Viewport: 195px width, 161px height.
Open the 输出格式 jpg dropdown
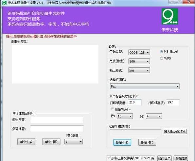pyautogui.click(x=139, y=71)
